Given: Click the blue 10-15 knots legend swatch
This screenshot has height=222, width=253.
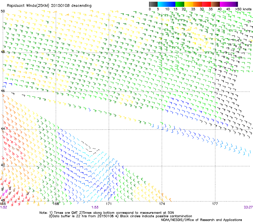Looking at the screenshot, I should pyautogui.click(x=171, y=4).
